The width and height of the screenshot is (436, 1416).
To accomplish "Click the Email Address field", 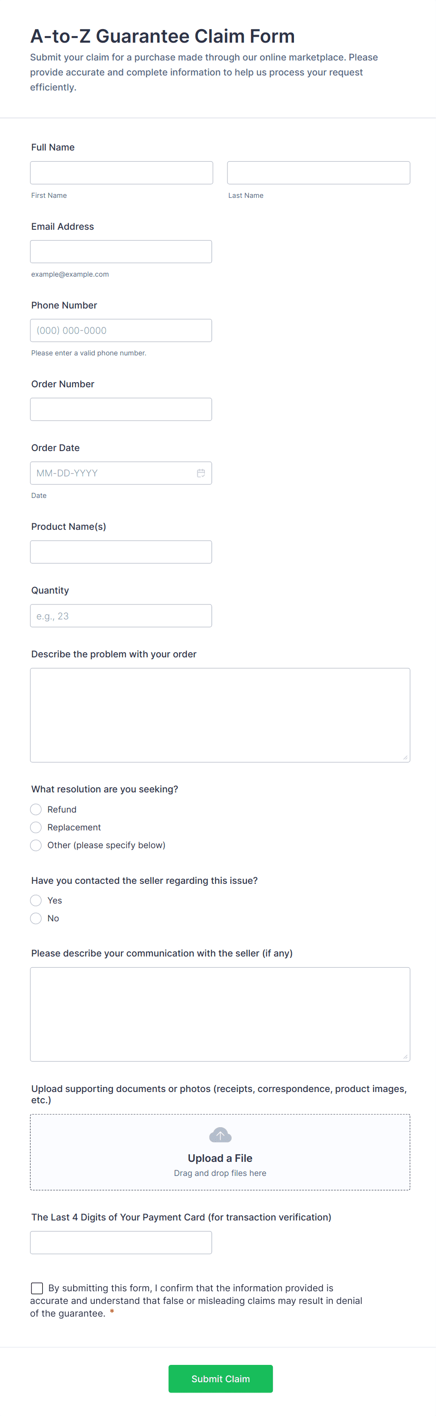I will 121,252.
